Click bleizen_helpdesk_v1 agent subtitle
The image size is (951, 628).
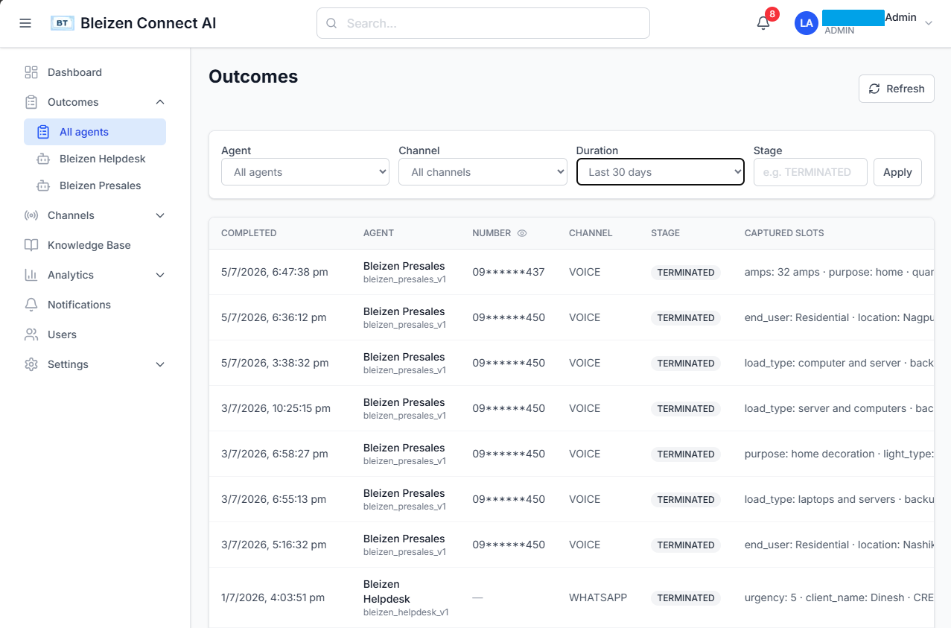(x=406, y=612)
